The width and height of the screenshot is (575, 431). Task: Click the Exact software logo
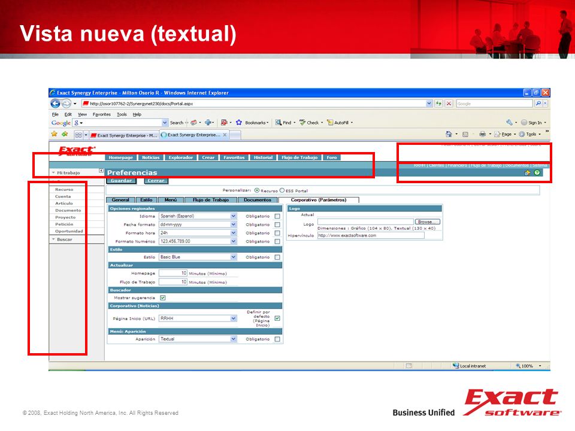pos(77,151)
